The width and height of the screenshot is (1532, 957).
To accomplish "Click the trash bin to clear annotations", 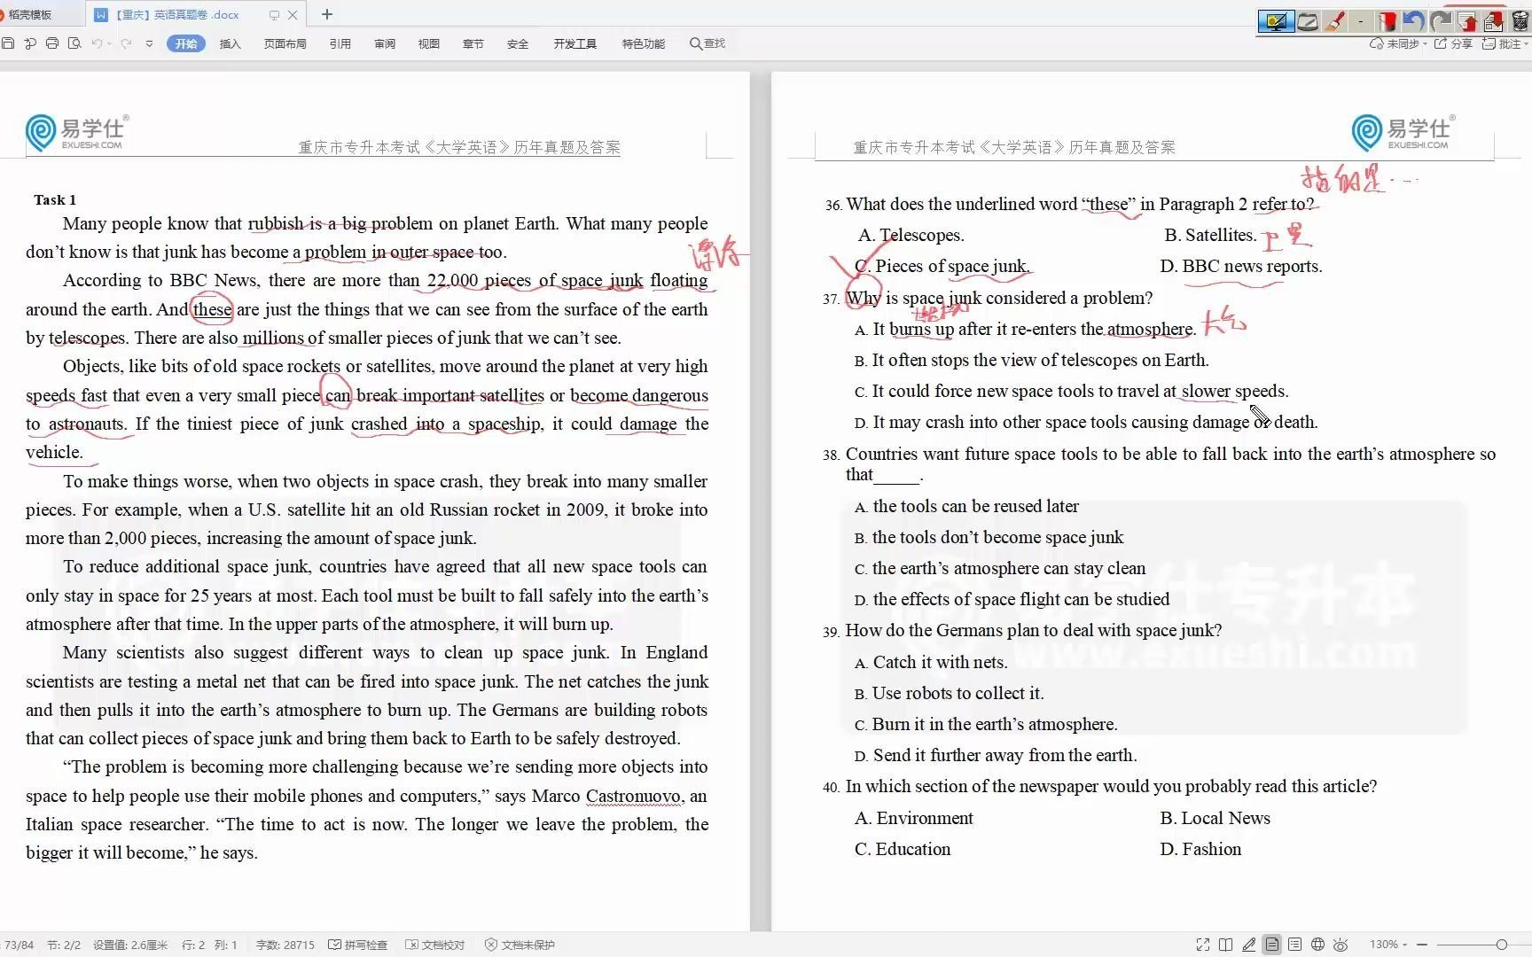I will click(1520, 21).
